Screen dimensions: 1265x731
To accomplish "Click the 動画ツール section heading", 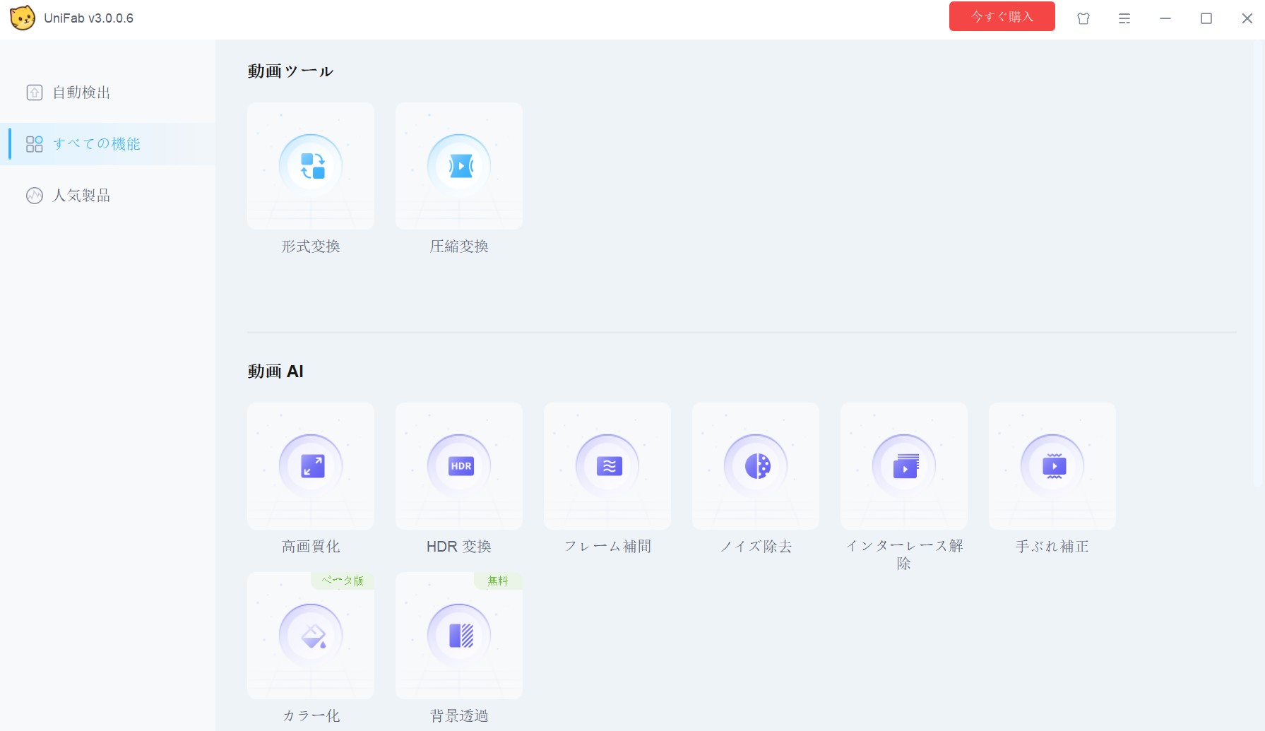I will click(290, 71).
